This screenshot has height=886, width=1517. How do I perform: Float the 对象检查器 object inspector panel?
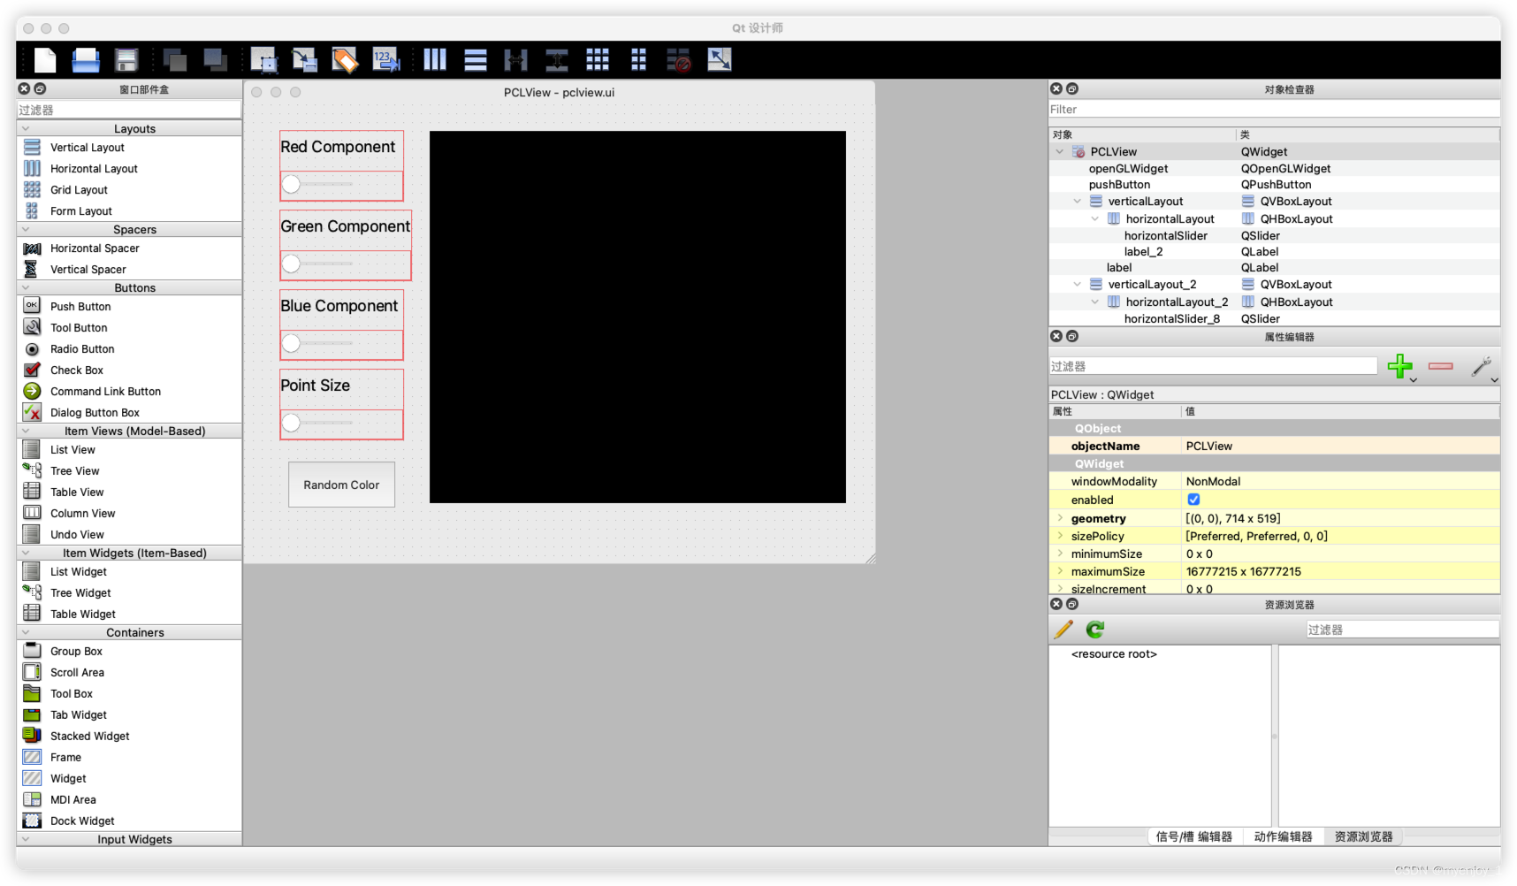(1072, 89)
